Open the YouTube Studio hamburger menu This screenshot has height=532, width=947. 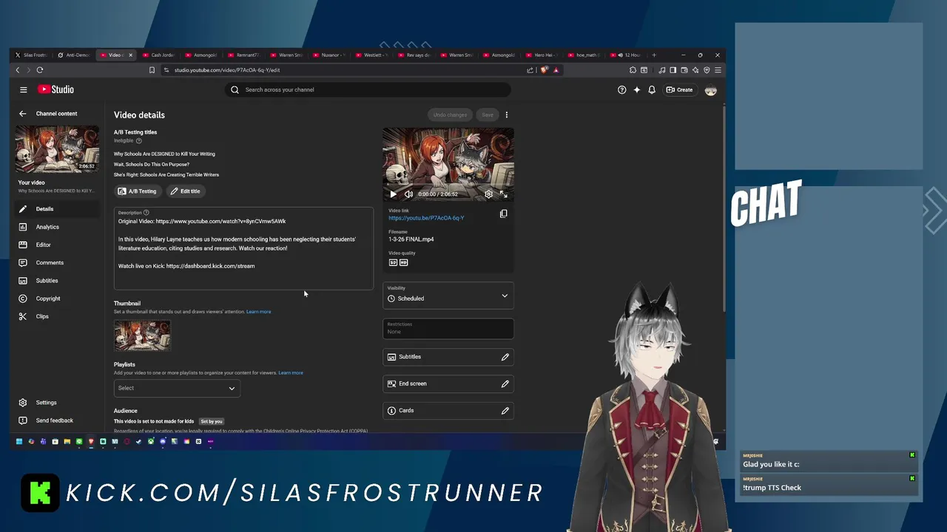[24, 89]
